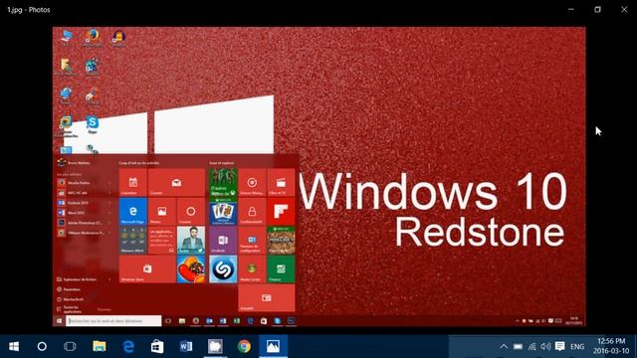637x358 pixels.
Task: Open Task View on the taskbar
Action: (70, 346)
